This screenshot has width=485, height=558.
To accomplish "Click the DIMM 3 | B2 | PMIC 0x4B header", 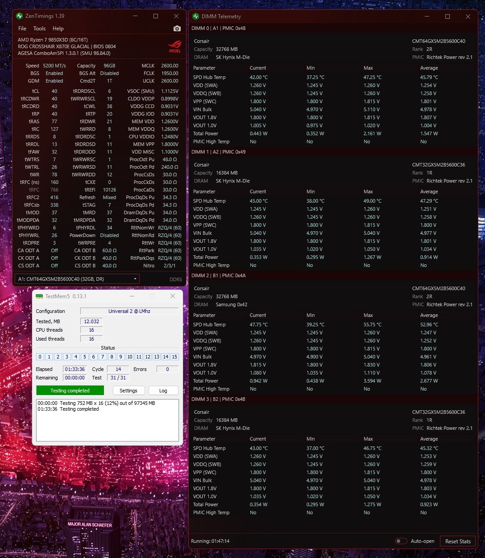I will (x=219, y=399).
